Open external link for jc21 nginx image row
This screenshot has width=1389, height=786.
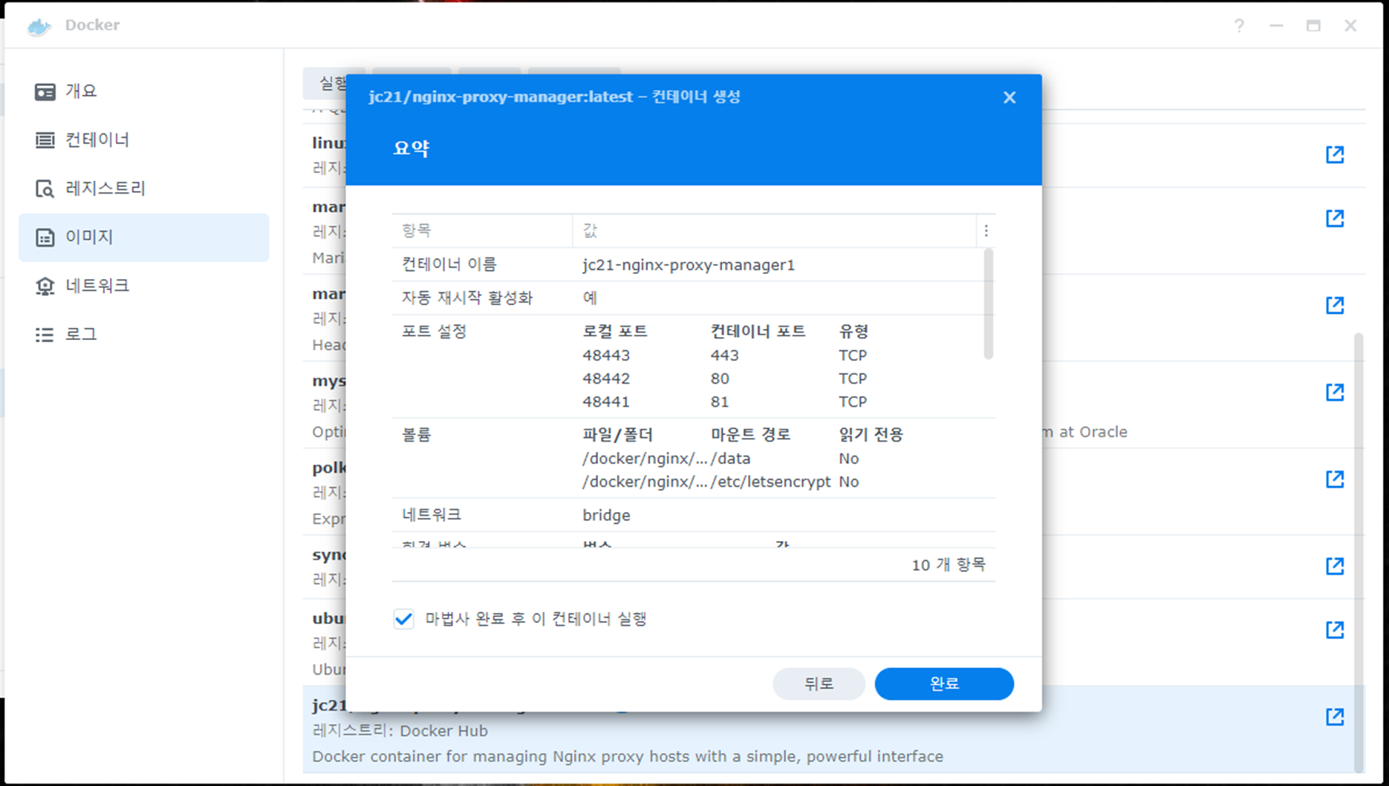click(x=1335, y=716)
